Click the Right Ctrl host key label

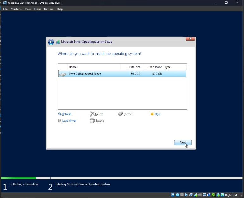(x=231, y=195)
